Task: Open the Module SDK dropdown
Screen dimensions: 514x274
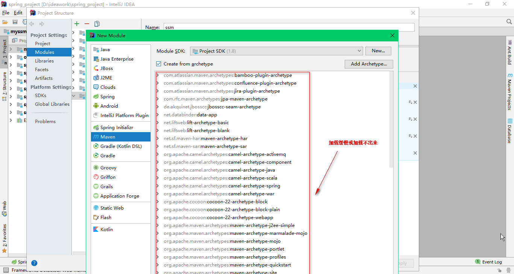Action: click(277, 51)
